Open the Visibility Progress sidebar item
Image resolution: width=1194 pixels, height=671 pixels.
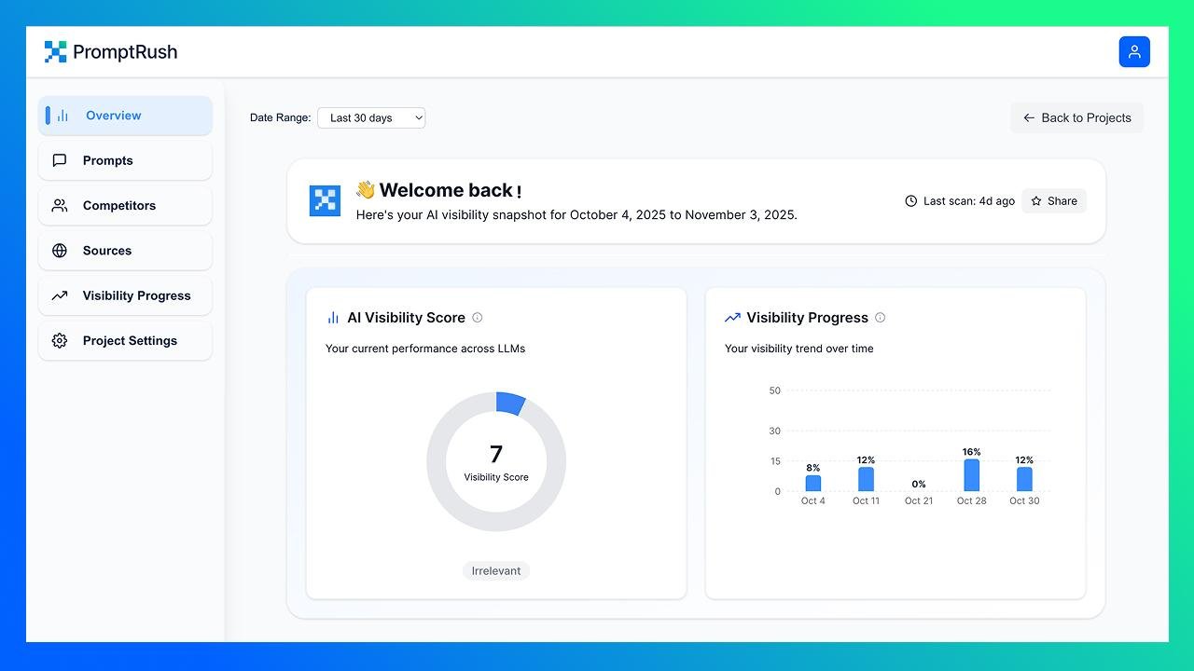click(125, 295)
